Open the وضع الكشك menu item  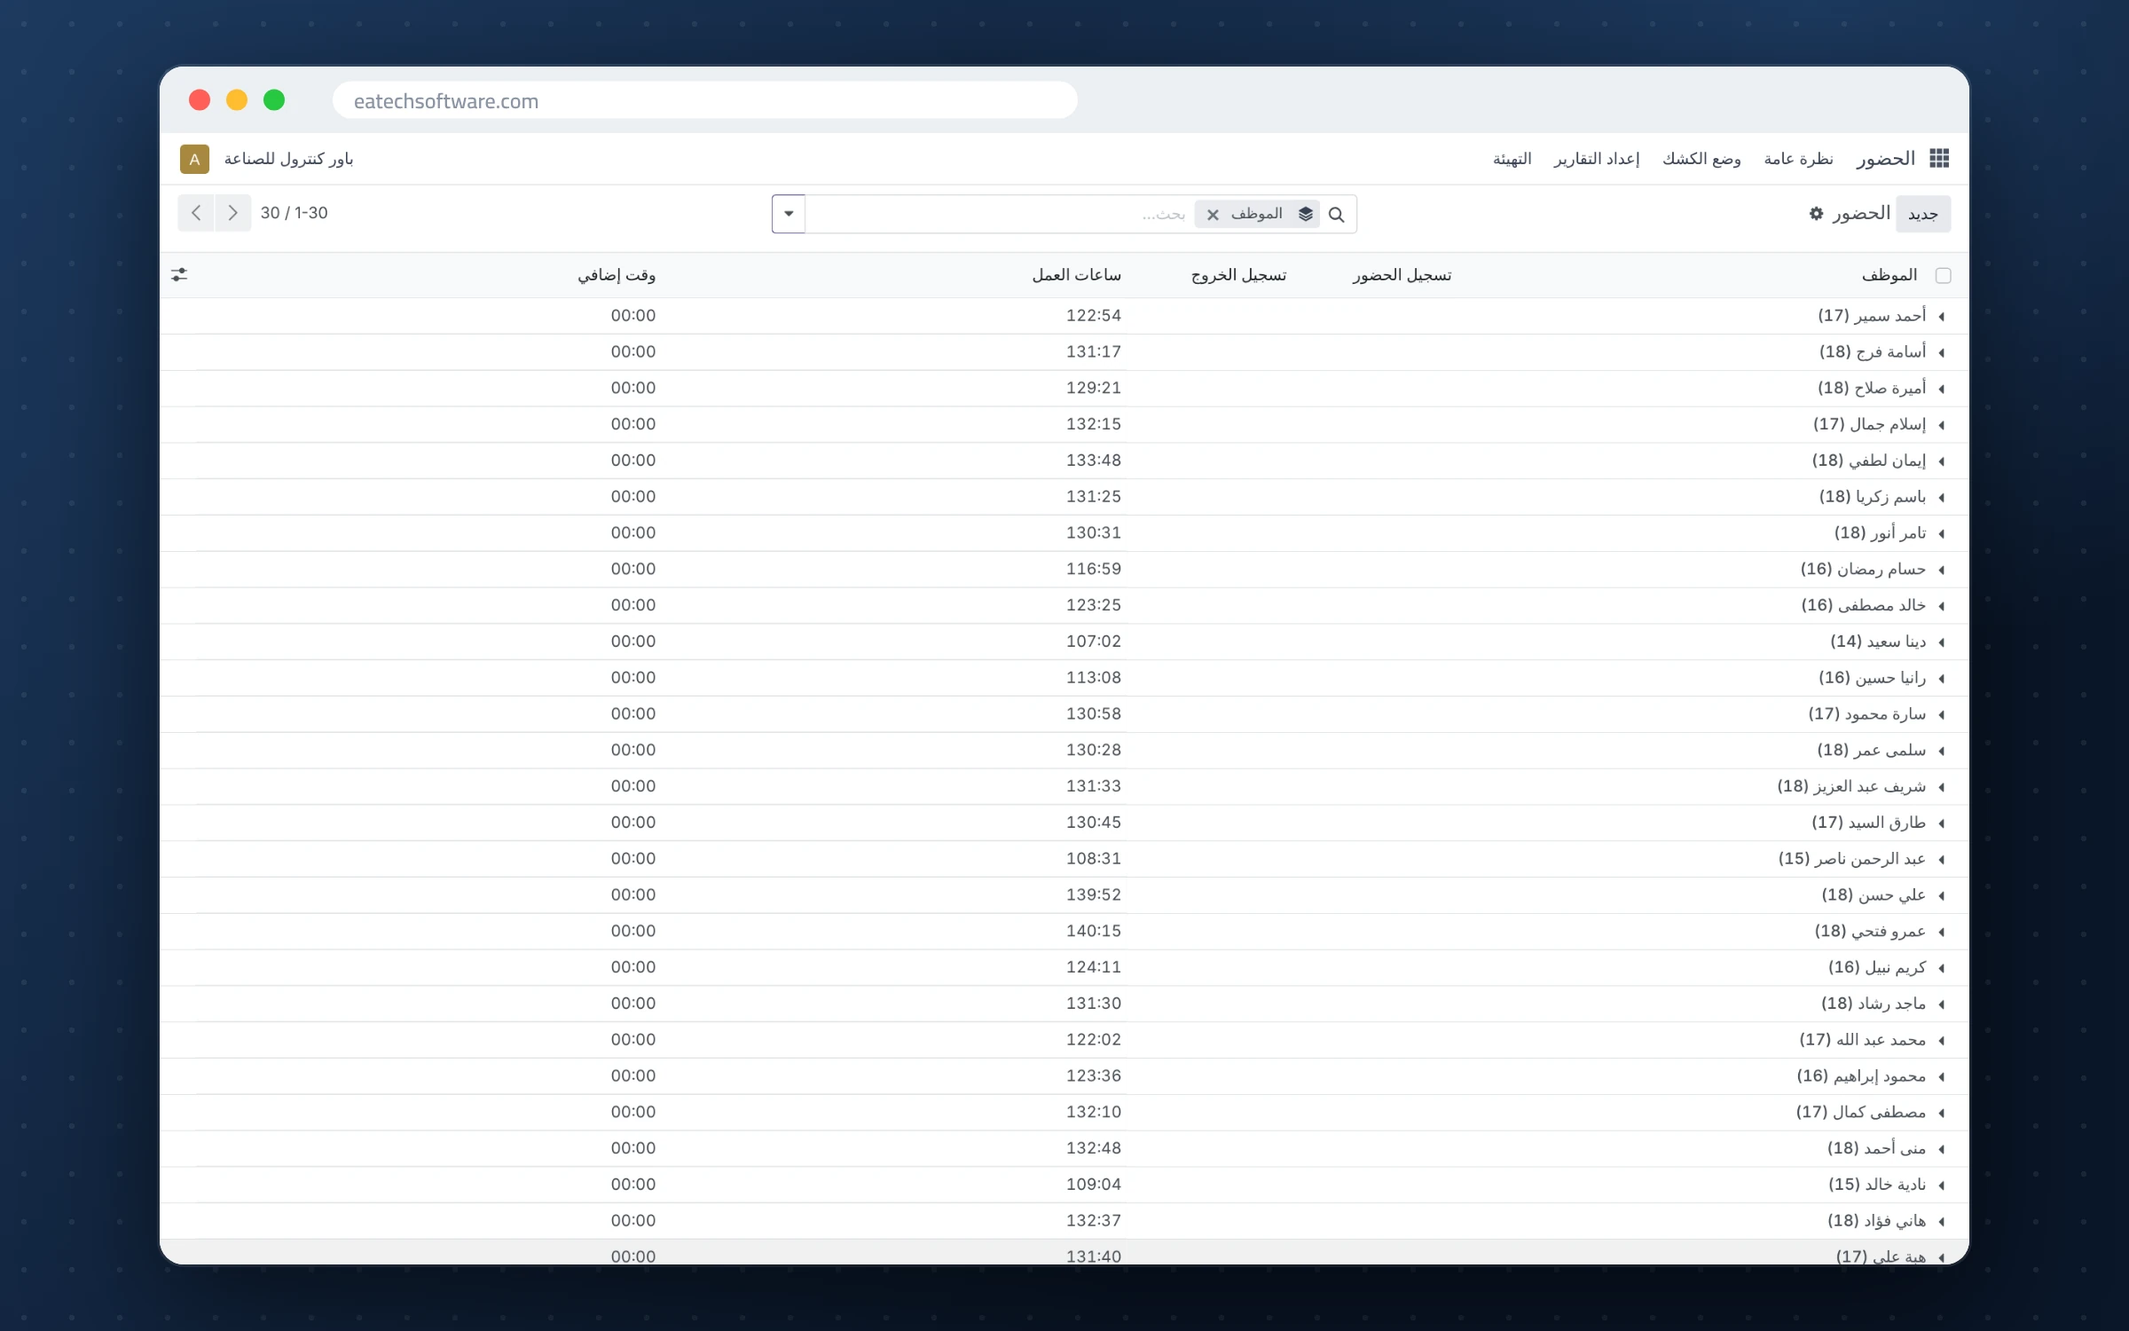click(x=1701, y=159)
